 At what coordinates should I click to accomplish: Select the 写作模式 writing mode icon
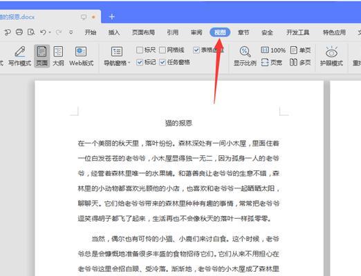(x=20, y=56)
